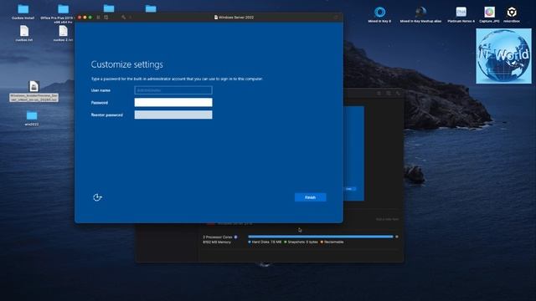This screenshot has width=536, height=301.
Task: Click the Hard Disks legend entry
Action: point(265,242)
